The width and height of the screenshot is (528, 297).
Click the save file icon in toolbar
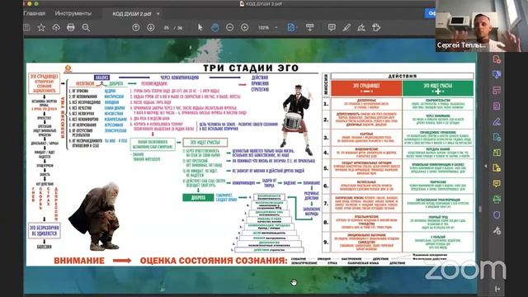(26, 27)
